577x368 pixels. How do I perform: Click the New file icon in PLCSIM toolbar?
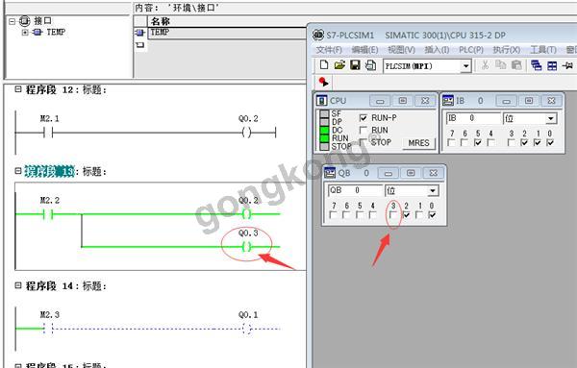click(324, 65)
